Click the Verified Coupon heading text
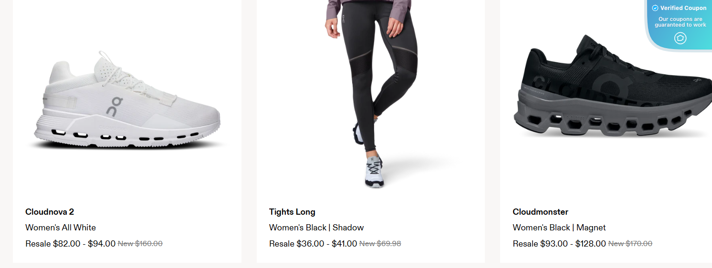The image size is (712, 268). tap(683, 8)
